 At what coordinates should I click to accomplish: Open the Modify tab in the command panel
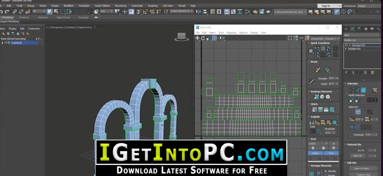click(352, 29)
